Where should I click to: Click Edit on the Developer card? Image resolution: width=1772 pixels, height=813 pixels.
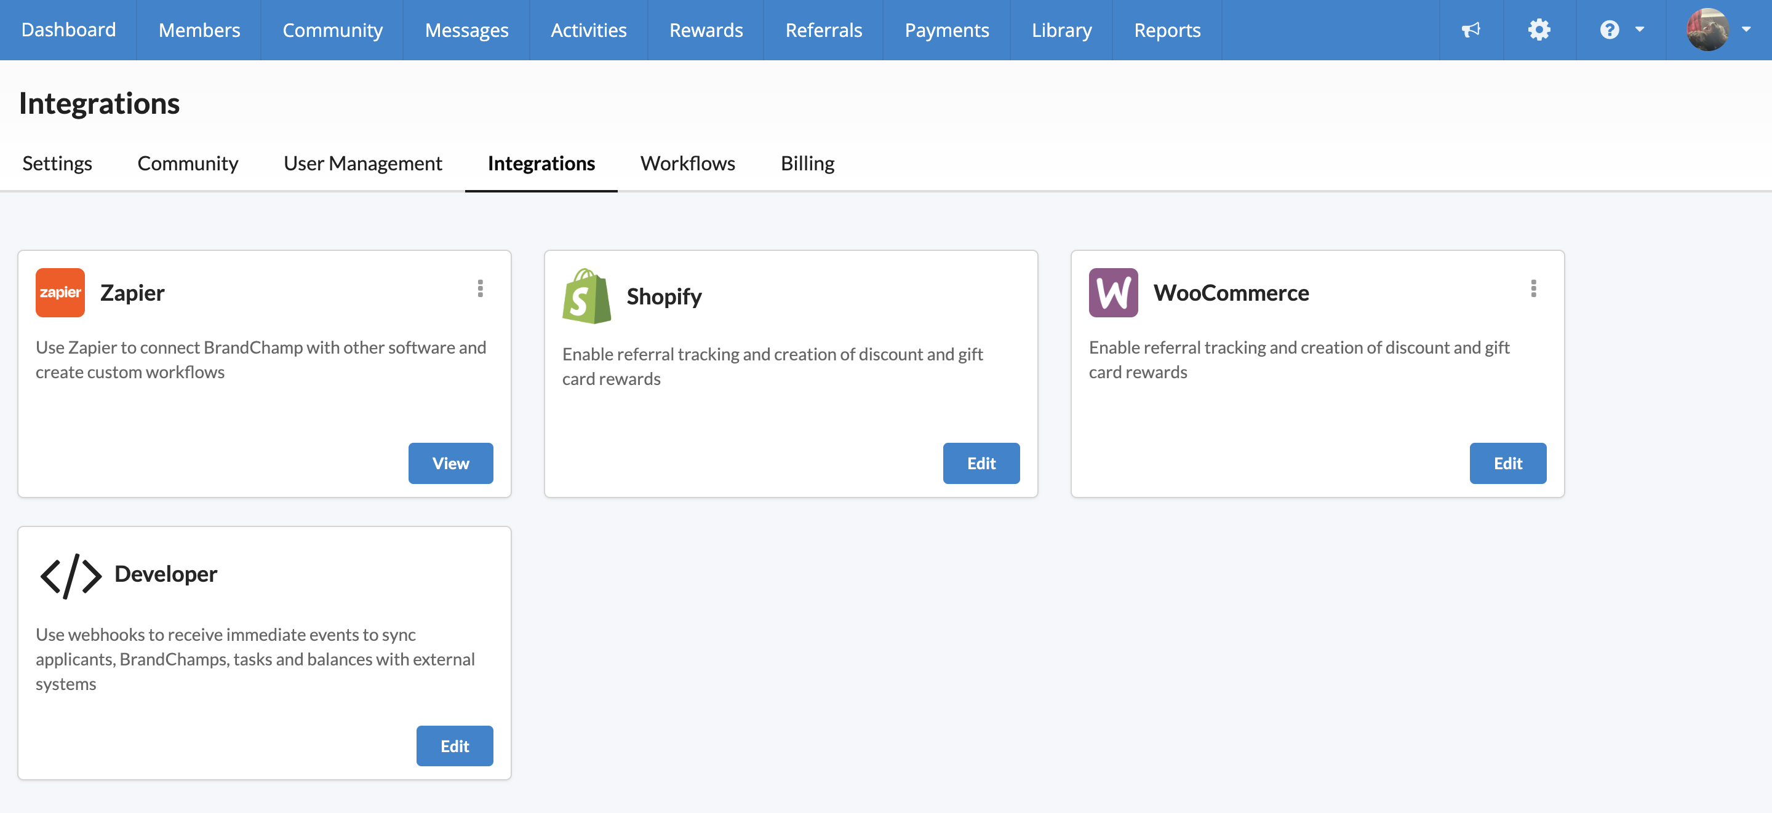coord(454,745)
